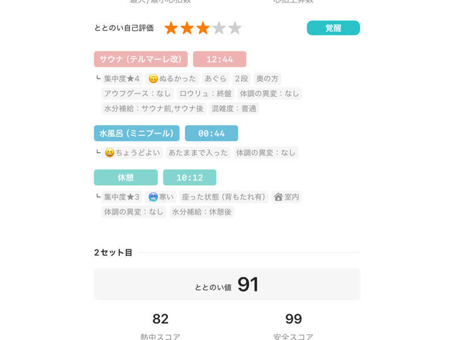Click the ととのい値 91 panel
The height and width of the screenshot is (340, 454).
(x=227, y=284)
